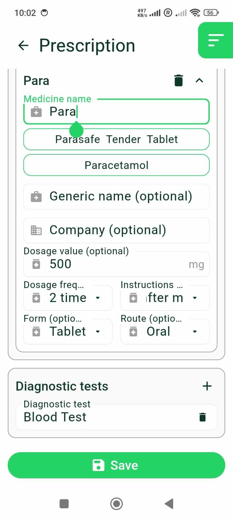Open the Dosage frequency dropdown
233x519 pixels.
coord(68,298)
